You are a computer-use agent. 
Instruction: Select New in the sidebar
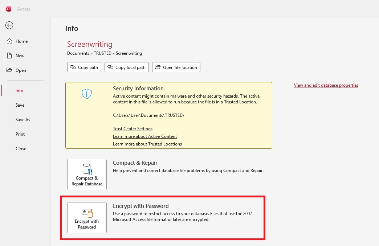tap(20, 56)
